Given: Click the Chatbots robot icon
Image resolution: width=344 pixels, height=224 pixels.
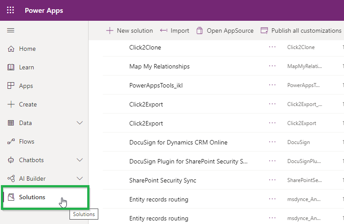Looking at the screenshot, I should click(11, 160).
